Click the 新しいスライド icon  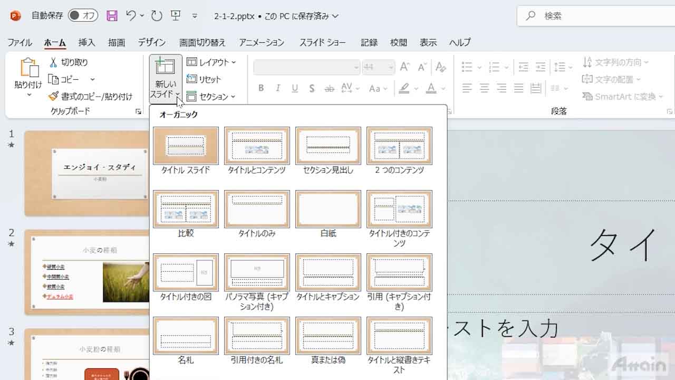tap(165, 67)
